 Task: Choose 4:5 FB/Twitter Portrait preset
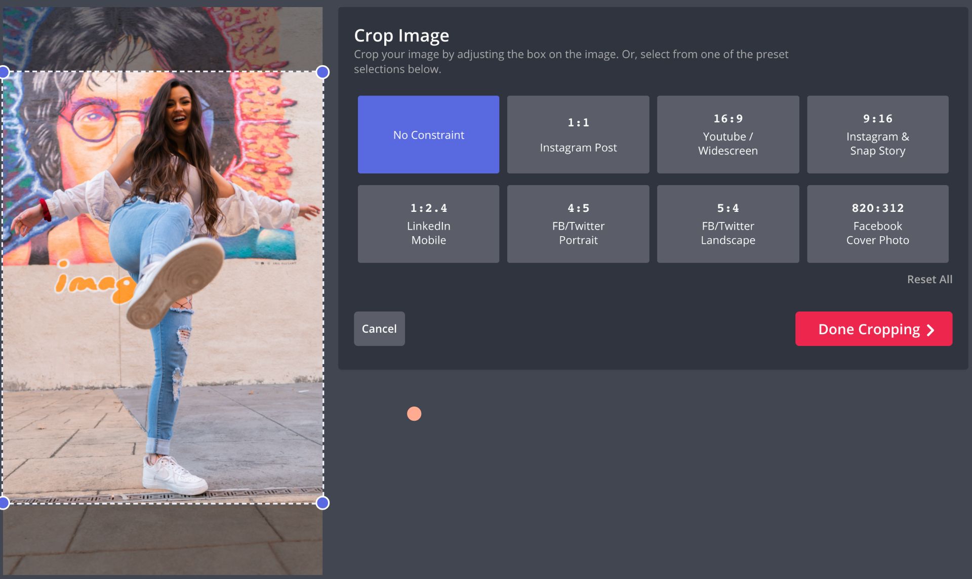click(578, 224)
